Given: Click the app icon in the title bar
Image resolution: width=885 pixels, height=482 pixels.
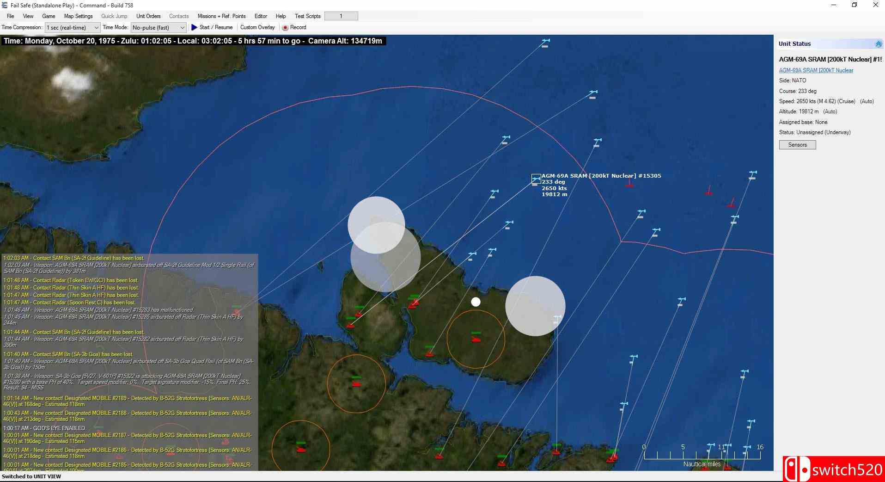Looking at the screenshot, I should click(x=5, y=5).
